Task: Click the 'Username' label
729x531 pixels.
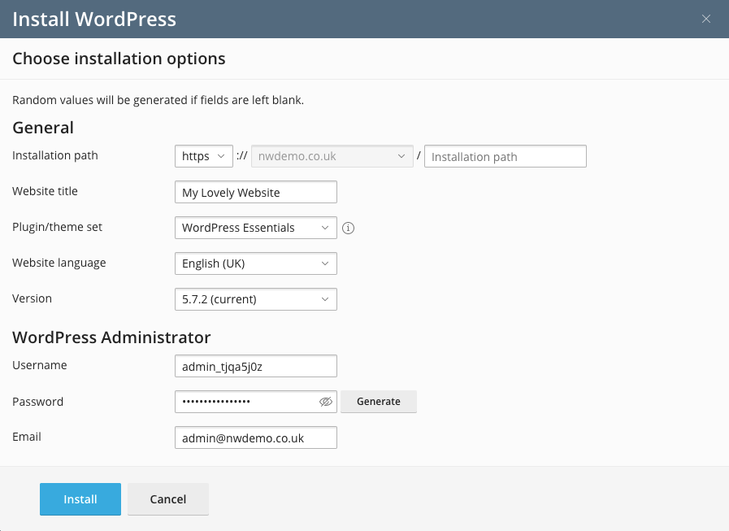Action: [x=40, y=365]
